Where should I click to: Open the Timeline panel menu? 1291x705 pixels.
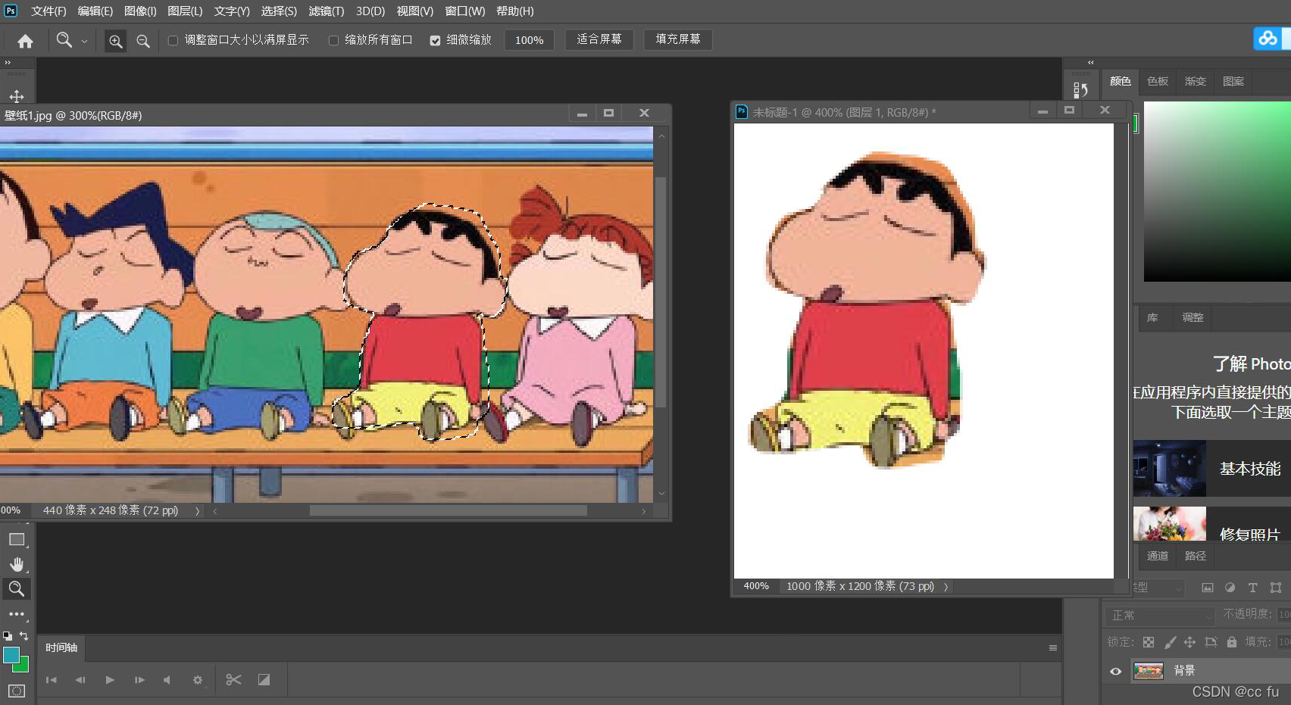click(x=1052, y=647)
